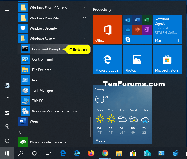The width and height of the screenshot is (187, 159).
Task: Open Settings gear in the Start rail
Action: (7, 127)
